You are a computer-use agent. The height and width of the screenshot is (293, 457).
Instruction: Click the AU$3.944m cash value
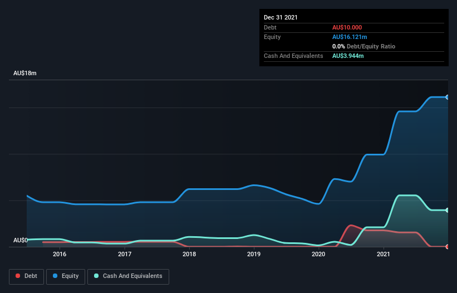348,56
